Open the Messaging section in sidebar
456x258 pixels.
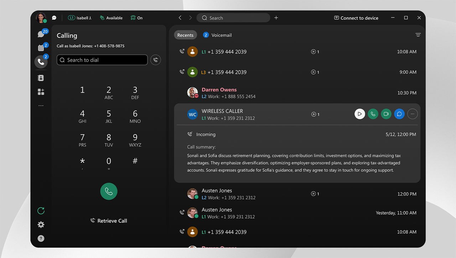click(x=41, y=33)
